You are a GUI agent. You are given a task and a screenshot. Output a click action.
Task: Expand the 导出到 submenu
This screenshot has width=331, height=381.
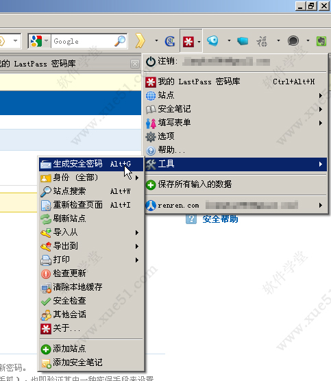tap(91, 246)
